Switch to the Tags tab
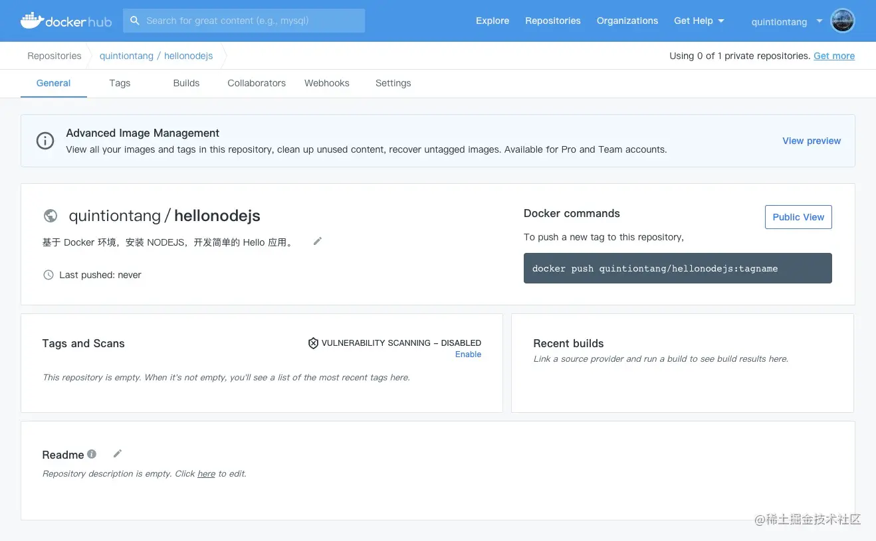 point(120,83)
